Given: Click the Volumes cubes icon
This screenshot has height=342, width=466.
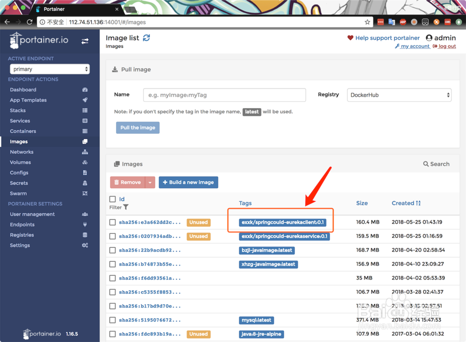Looking at the screenshot, I should tap(85, 162).
